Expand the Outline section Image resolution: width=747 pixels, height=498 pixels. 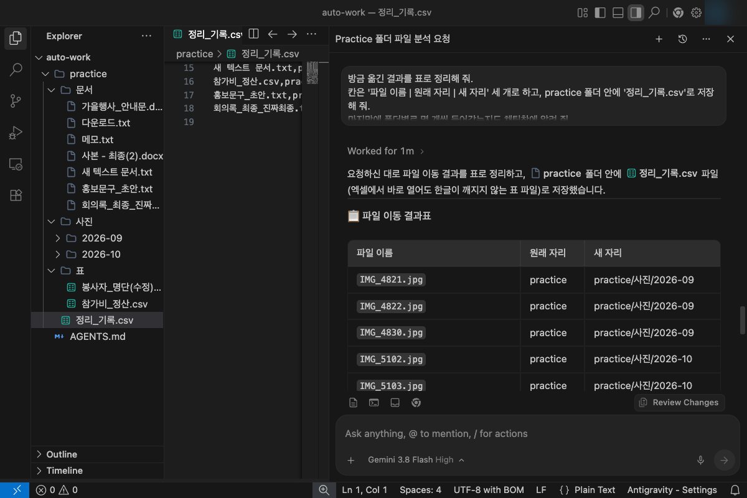pos(97,454)
